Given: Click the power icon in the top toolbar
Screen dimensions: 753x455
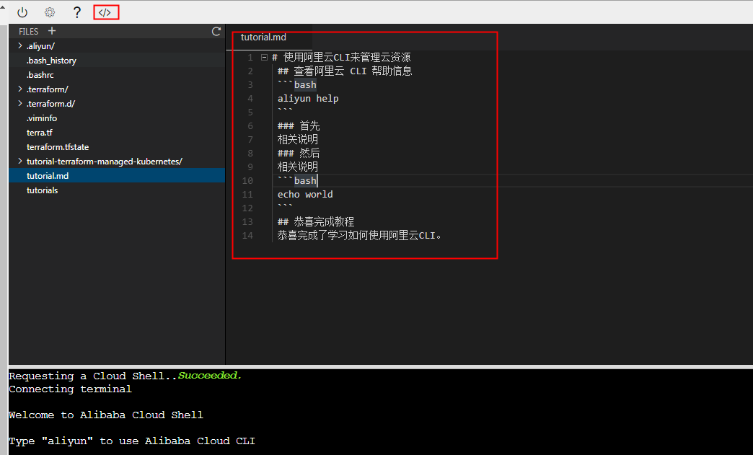Looking at the screenshot, I should pyautogui.click(x=22, y=12).
